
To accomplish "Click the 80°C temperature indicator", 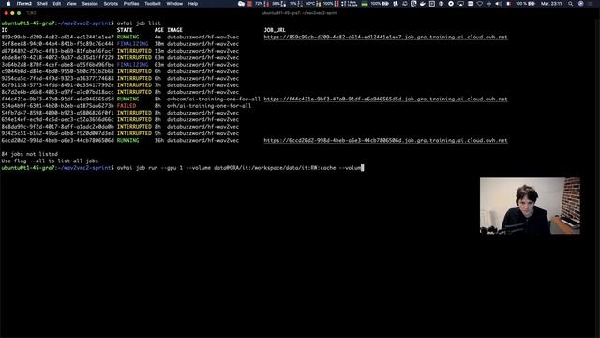I will 313,4.
